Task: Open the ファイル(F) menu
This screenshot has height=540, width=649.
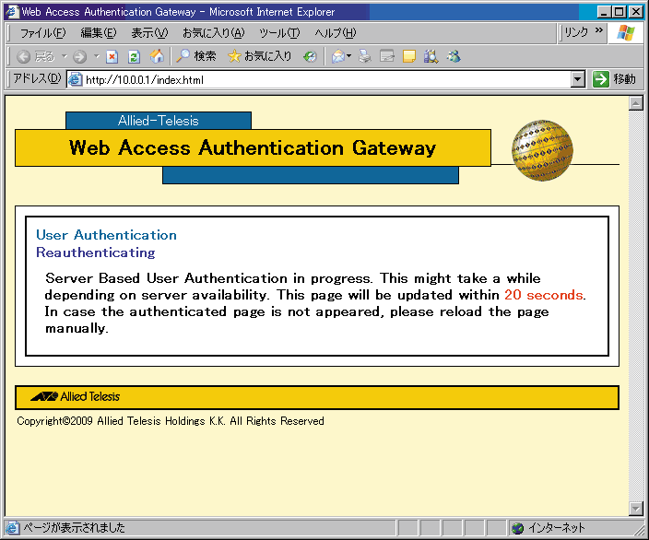Action: click(43, 33)
